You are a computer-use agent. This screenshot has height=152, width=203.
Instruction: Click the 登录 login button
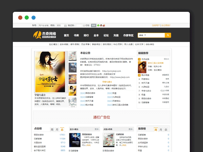click(93, 25)
